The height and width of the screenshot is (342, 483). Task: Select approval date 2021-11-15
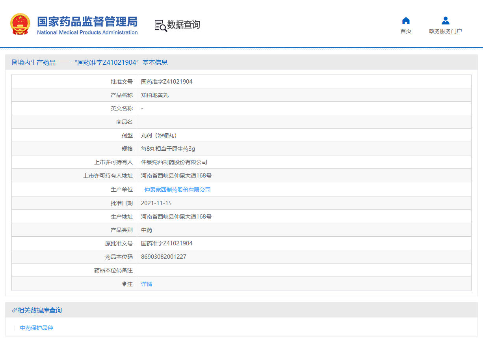coord(156,203)
